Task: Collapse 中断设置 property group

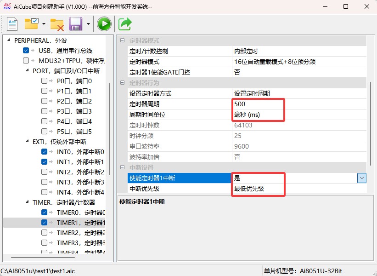Action: click(x=123, y=167)
